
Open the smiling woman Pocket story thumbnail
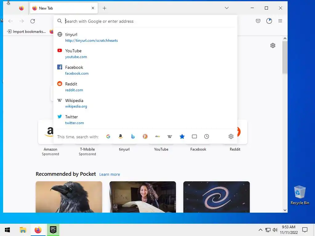pyautogui.click(x=143, y=197)
